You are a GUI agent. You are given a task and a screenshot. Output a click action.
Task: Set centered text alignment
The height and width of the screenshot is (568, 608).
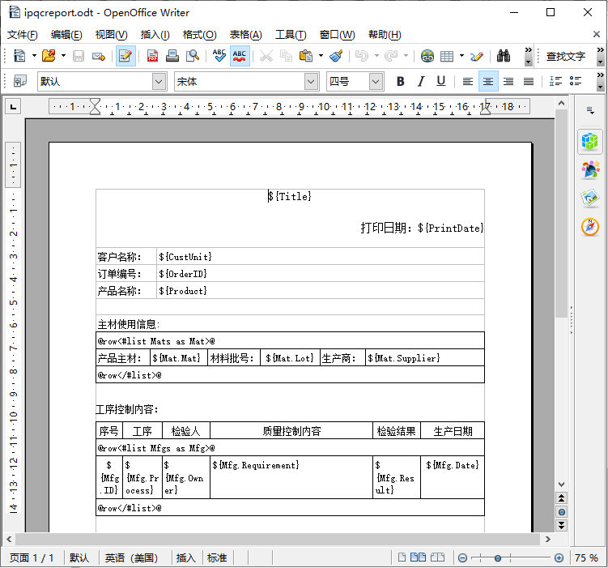point(488,82)
